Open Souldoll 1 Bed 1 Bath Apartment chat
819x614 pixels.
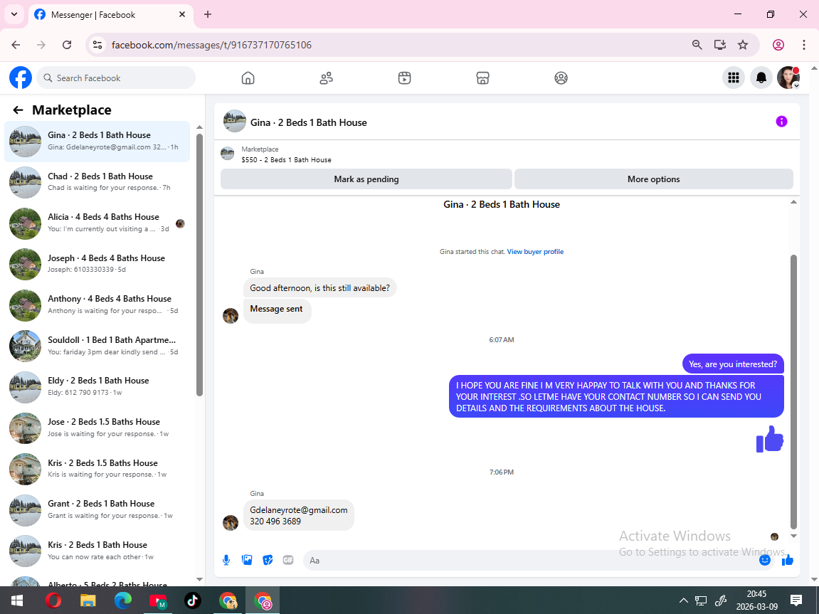coord(97,346)
